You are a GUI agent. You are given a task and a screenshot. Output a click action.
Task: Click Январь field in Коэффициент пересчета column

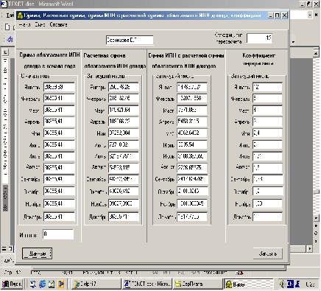pos(267,87)
